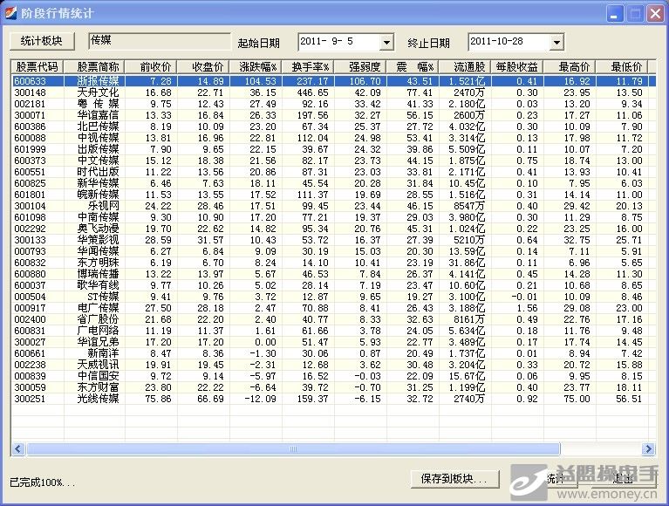Screen dimensions: 669x506
Task: Click the 传媒 sector name field
Action: coord(160,41)
